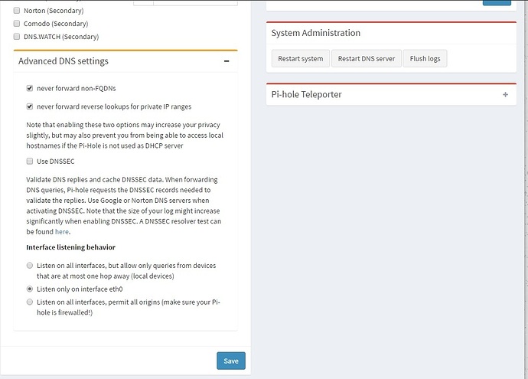Click the System Administration heading

click(x=315, y=33)
